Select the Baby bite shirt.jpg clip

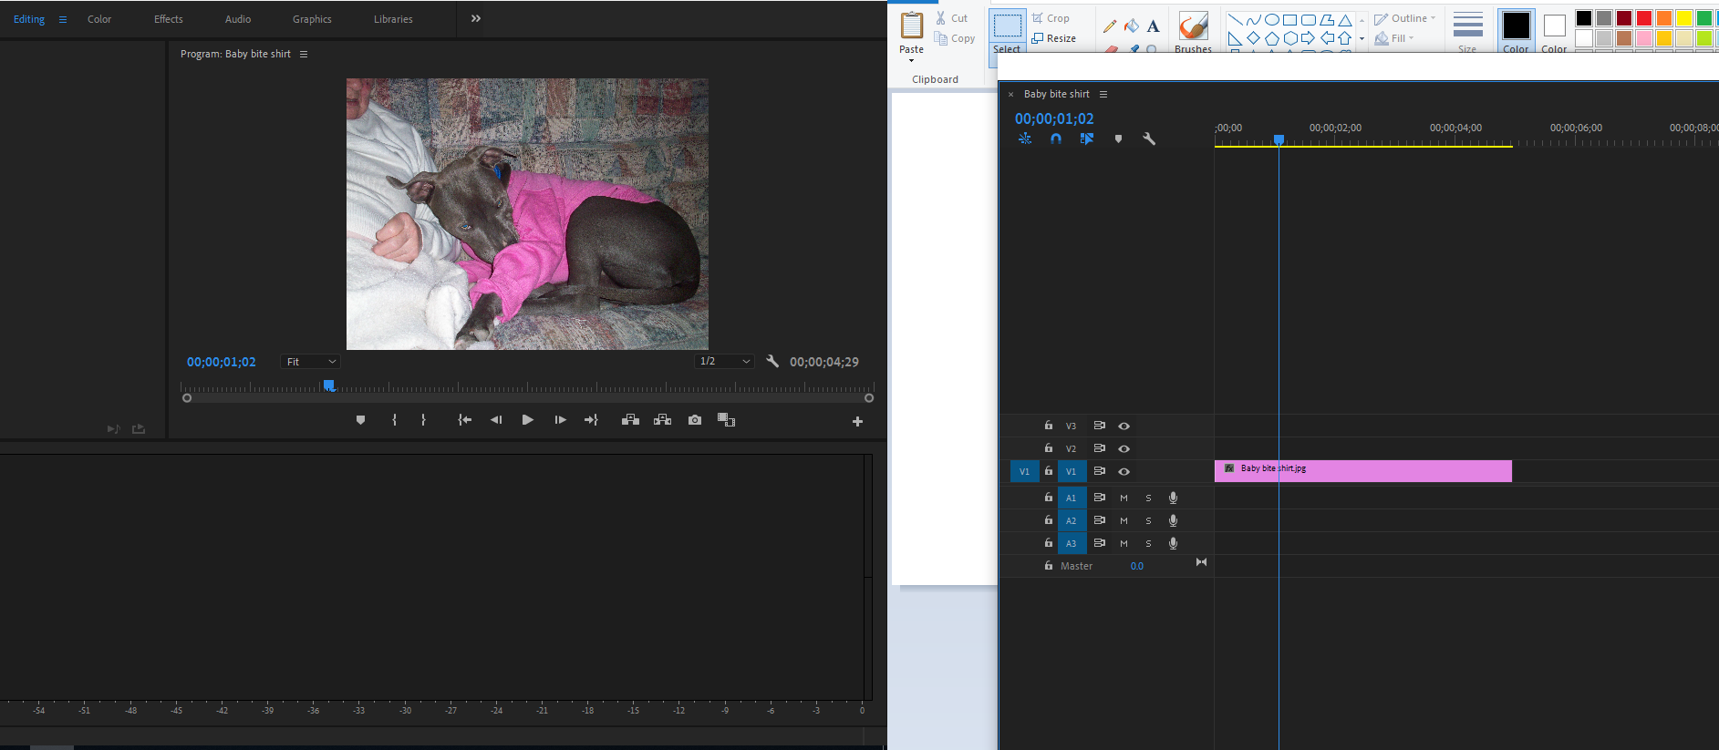1363,471
